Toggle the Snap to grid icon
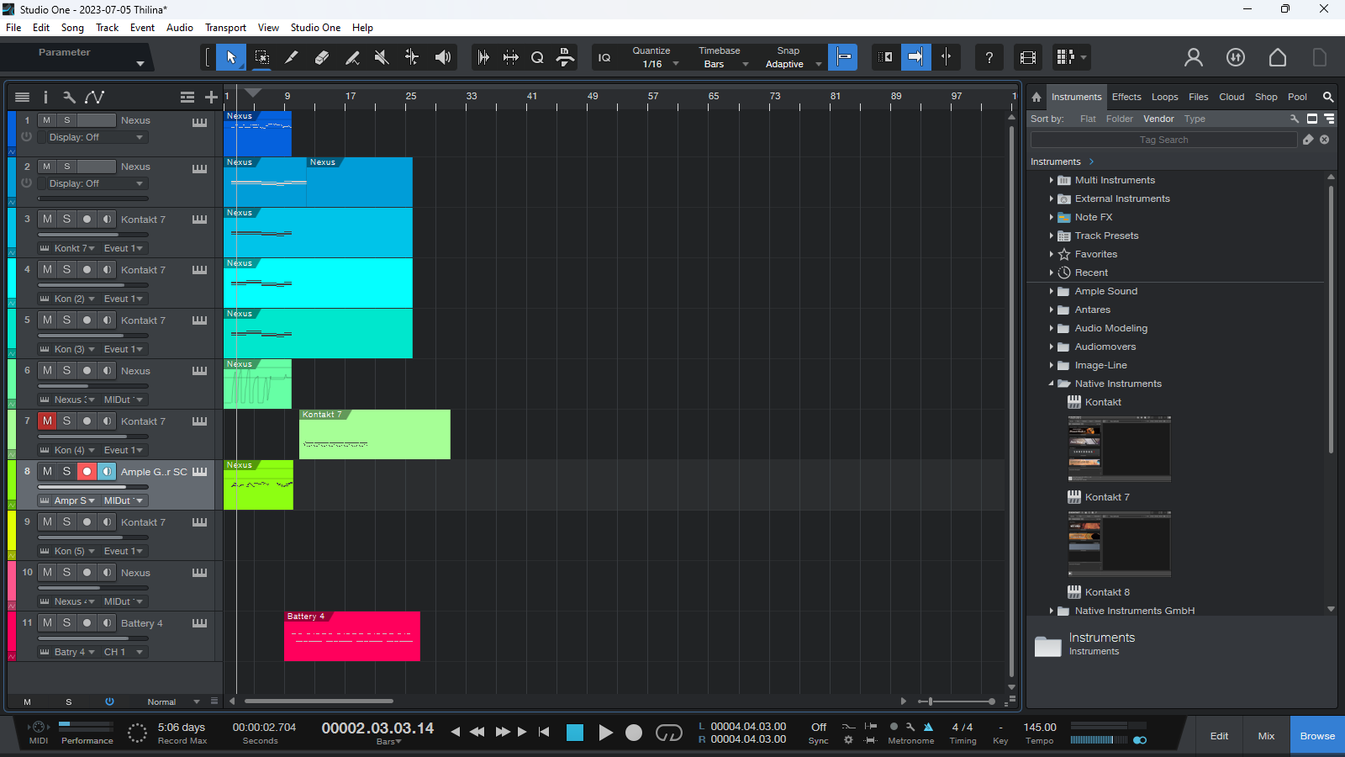The image size is (1345, 757). [843, 57]
